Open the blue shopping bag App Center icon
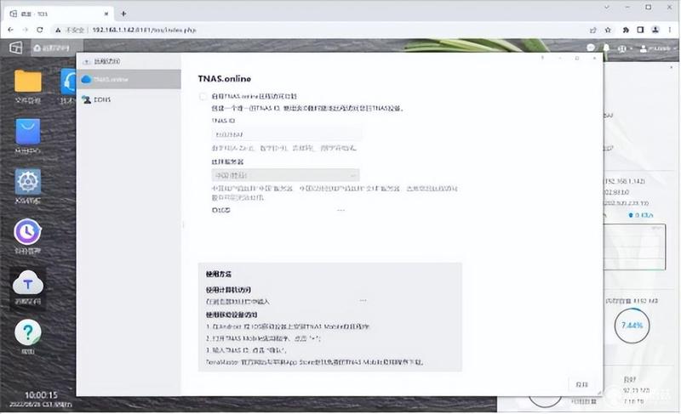Screen dimensions: 681x414 click(28, 132)
